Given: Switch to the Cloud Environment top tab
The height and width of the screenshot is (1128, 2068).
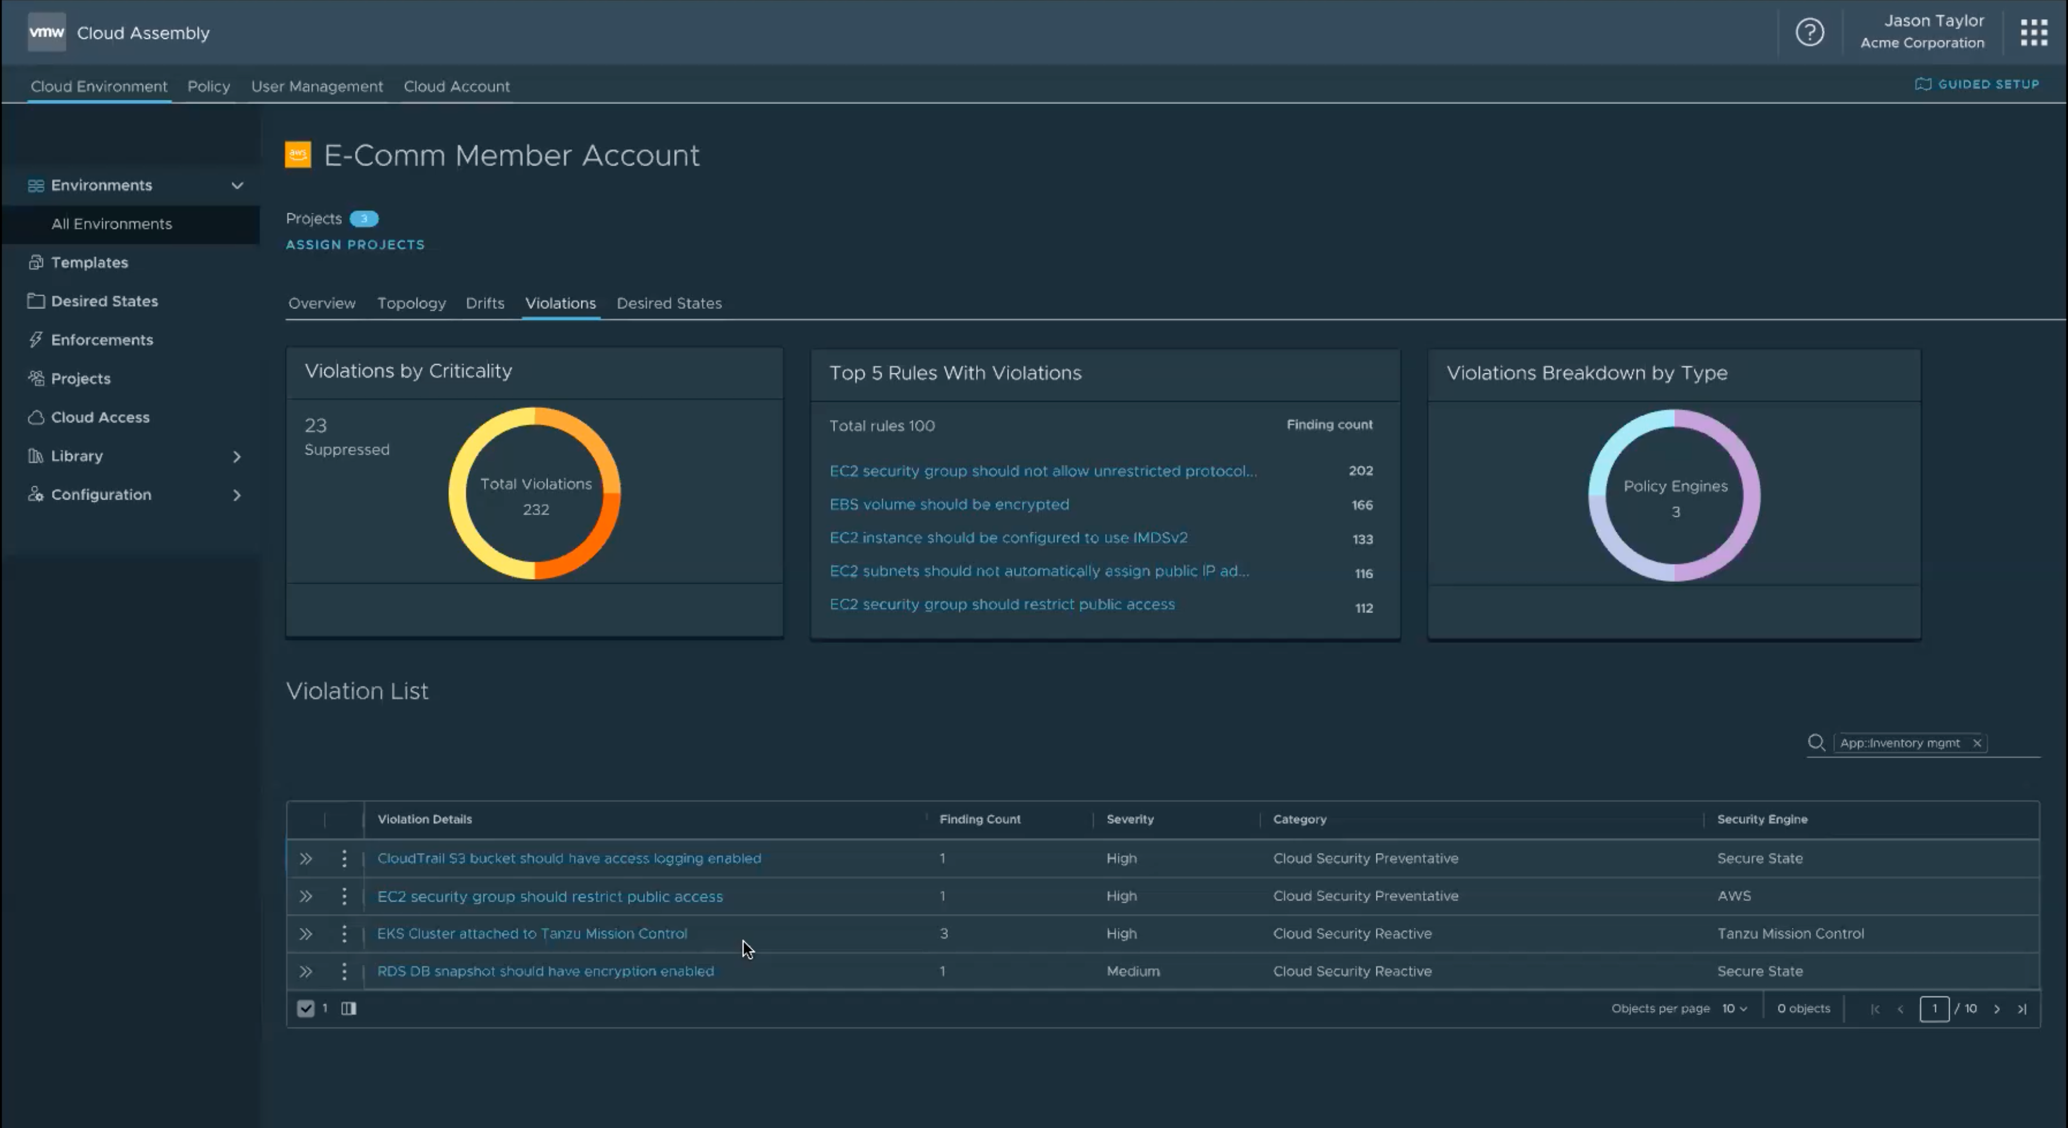Looking at the screenshot, I should pos(99,86).
